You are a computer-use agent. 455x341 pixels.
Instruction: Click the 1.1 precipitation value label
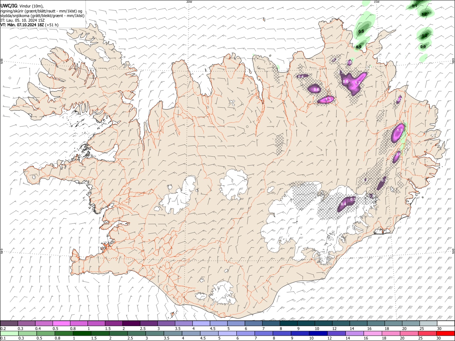(414, 6)
